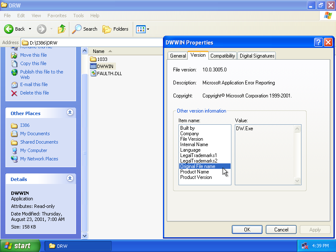Open the 1033 folder icon
The image size is (336, 252).
point(93,59)
